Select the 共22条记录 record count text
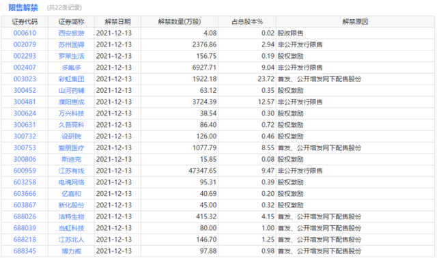The width and height of the screenshot is (437, 258). [64, 8]
